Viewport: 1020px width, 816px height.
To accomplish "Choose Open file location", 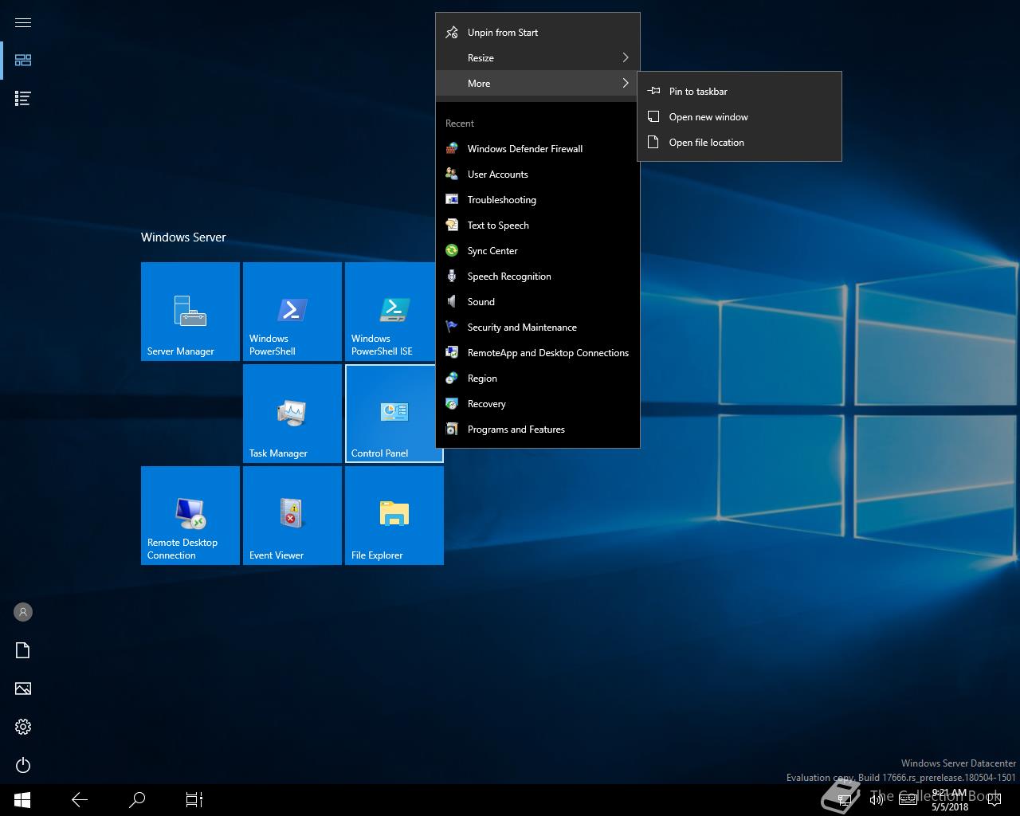I will tap(739, 143).
